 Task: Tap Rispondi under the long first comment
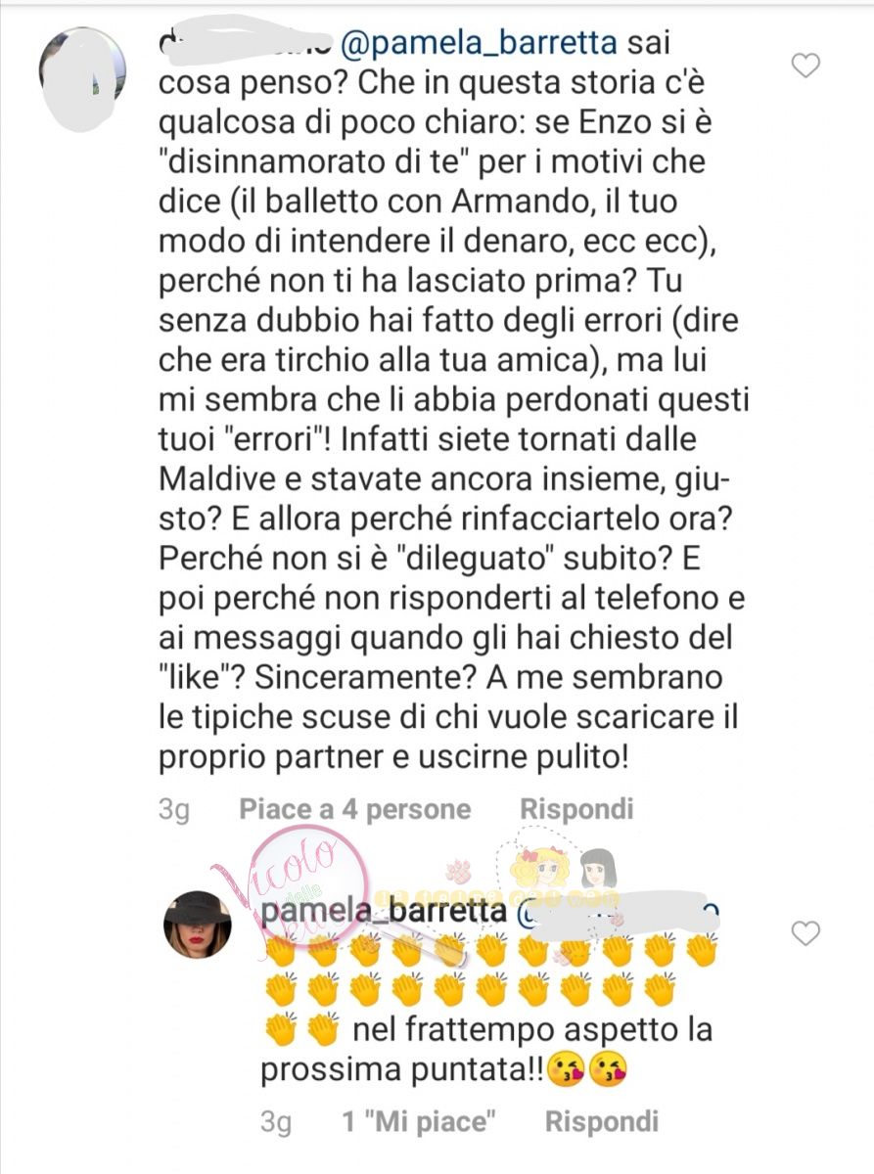click(x=576, y=810)
